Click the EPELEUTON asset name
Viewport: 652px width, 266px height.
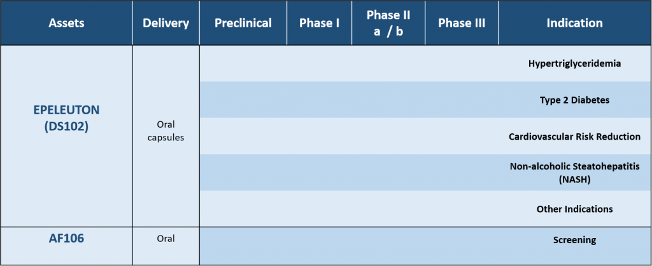66,110
